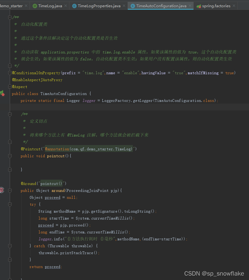The height and width of the screenshot is (280, 249).
Task: Click the endTime variable declaration
Action: tap(57, 232)
